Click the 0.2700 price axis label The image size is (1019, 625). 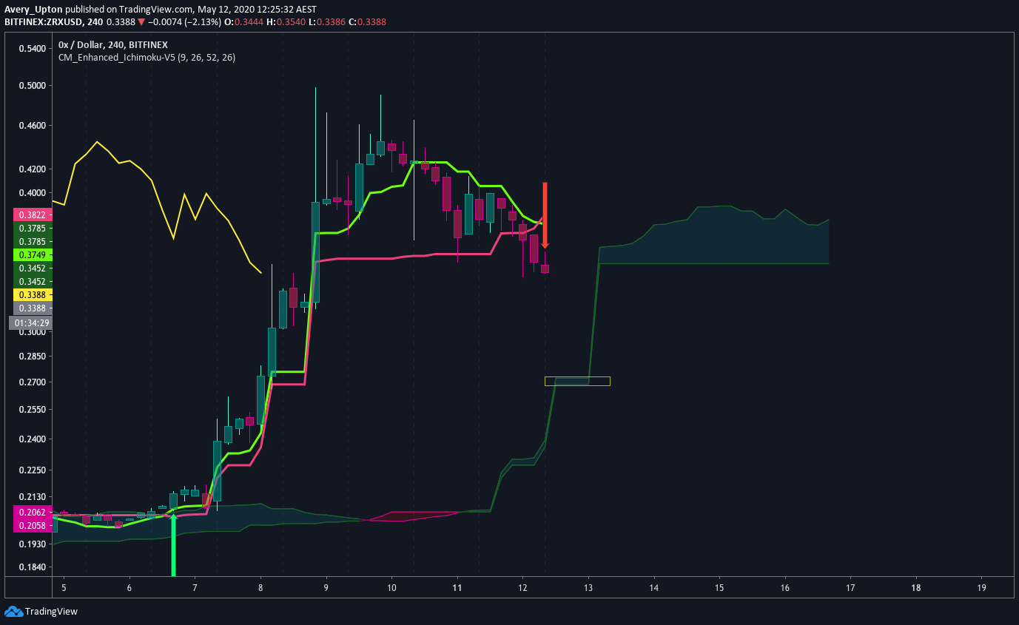click(x=32, y=382)
